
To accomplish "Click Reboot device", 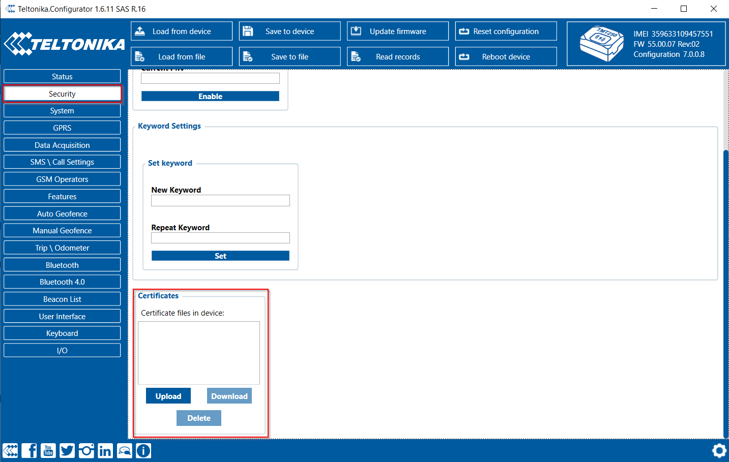I will 506,56.
